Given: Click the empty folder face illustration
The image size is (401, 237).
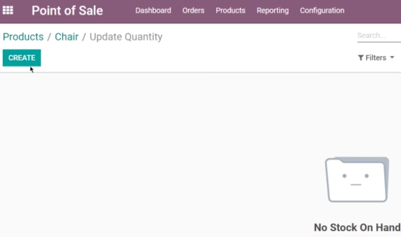Looking at the screenshot, I should point(357,180).
